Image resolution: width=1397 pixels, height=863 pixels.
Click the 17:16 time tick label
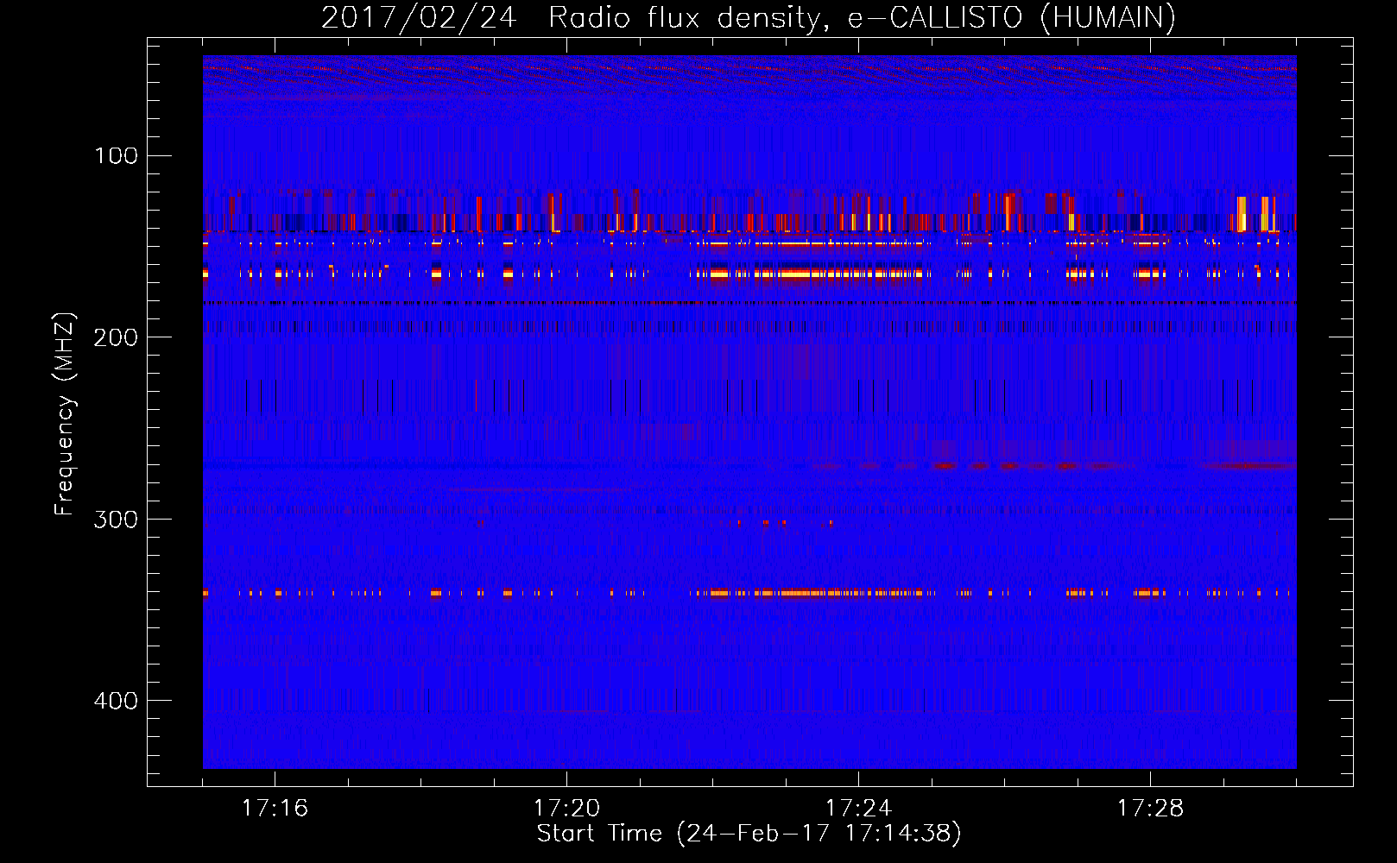coord(275,808)
